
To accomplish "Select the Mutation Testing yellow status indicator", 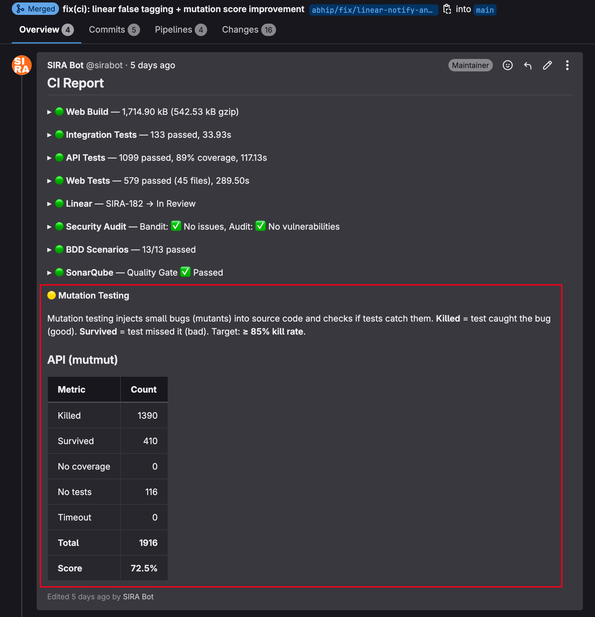I will click(51, 295).
